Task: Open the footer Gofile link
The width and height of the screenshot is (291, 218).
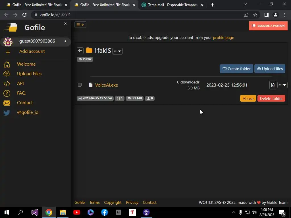Action: 80,202
